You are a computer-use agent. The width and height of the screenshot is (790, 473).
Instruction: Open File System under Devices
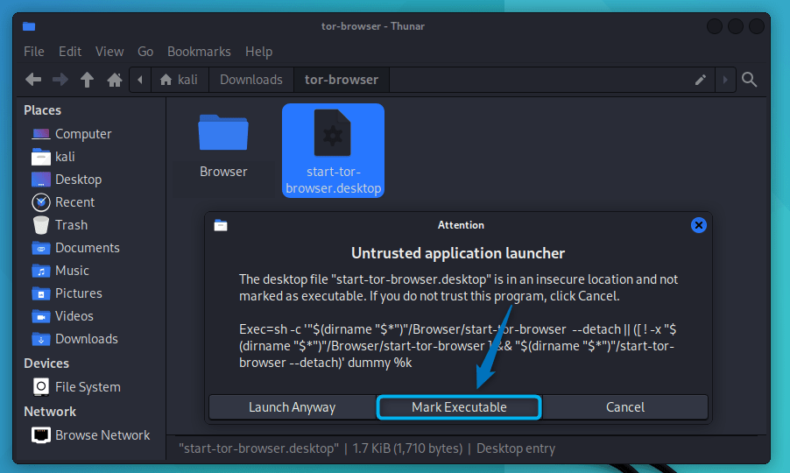tap(88, 387)
